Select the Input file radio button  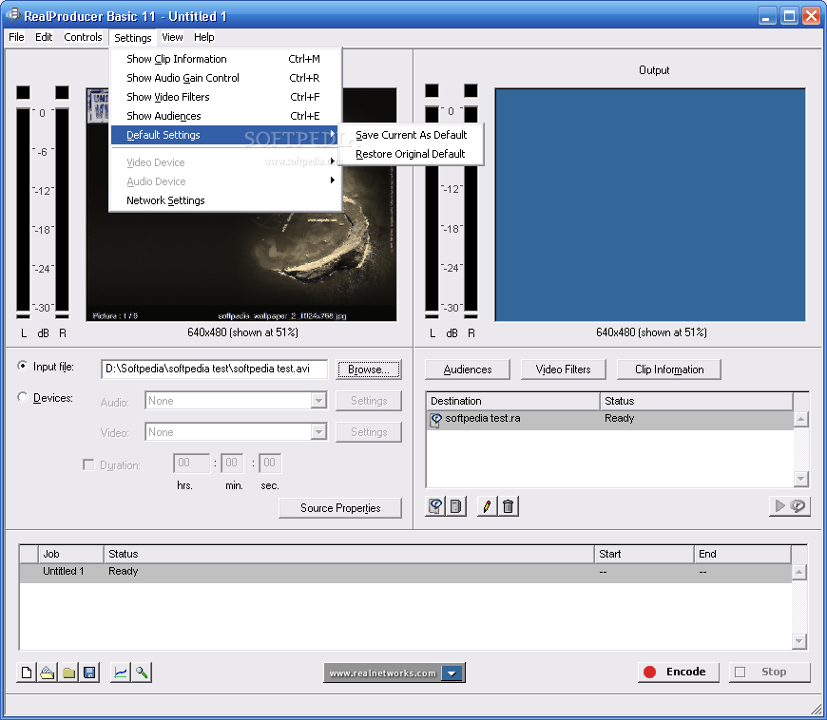coord(23,366)
